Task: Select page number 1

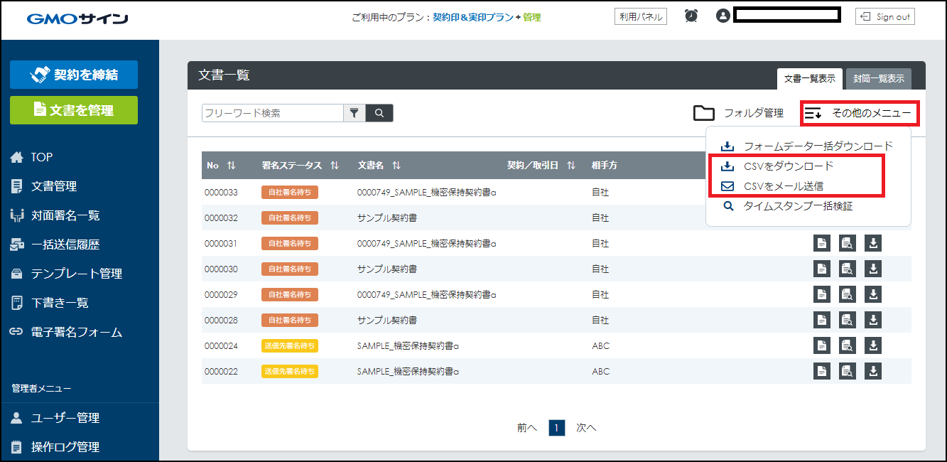Action: point(557,428)
